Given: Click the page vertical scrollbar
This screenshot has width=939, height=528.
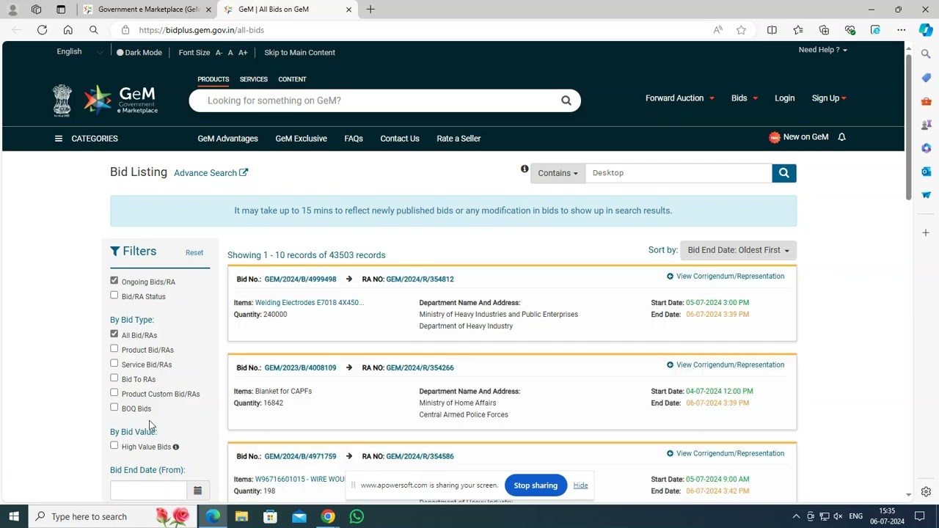Looking at the screenshot, I should (908, 125).
